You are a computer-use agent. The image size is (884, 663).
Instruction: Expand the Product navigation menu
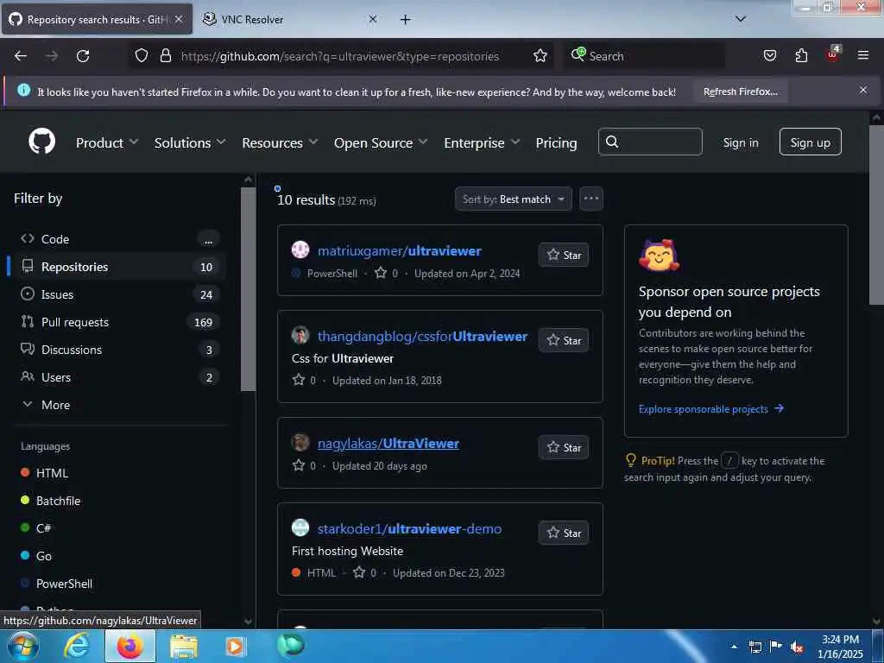tap(107, 142)
